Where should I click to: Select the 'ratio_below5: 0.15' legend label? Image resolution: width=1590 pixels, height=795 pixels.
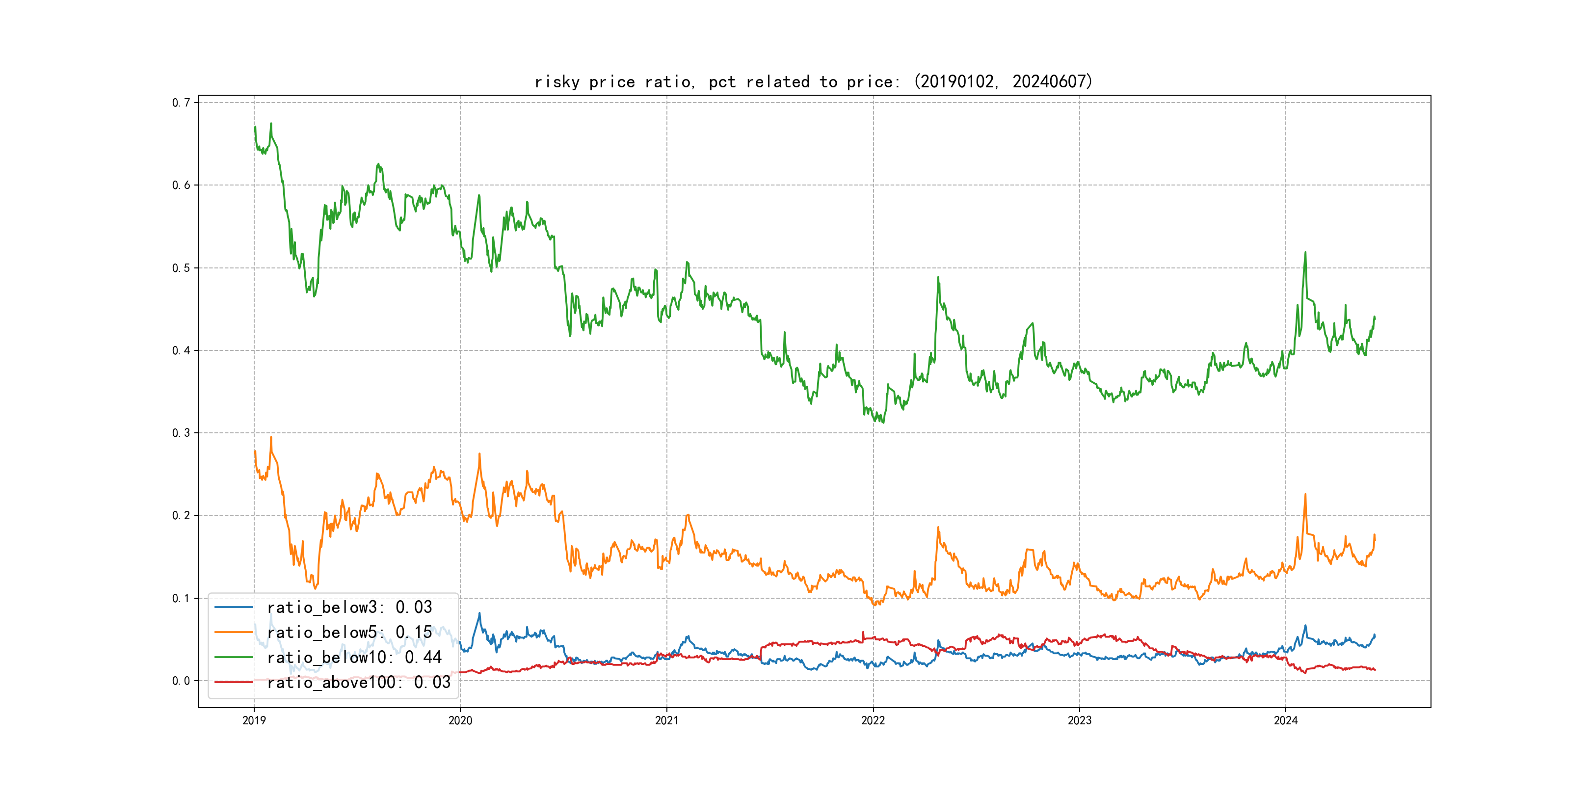[x=349, y=632]
